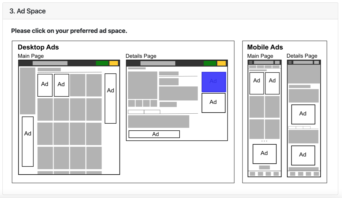The width and height of the screenshot is (342, 198).
Task: Choose bottom Ad on Mobile Main Page
Action: 265,154
